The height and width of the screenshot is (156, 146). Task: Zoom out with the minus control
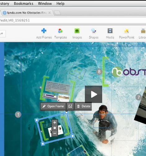(55, 133)
